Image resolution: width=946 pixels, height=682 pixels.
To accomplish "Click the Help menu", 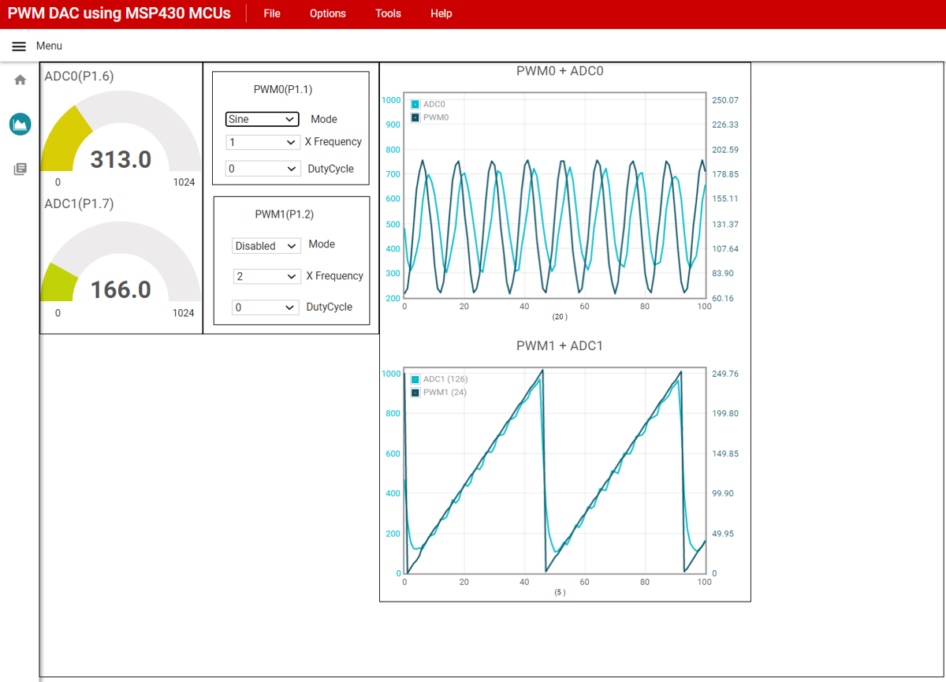I will [441, 13].
